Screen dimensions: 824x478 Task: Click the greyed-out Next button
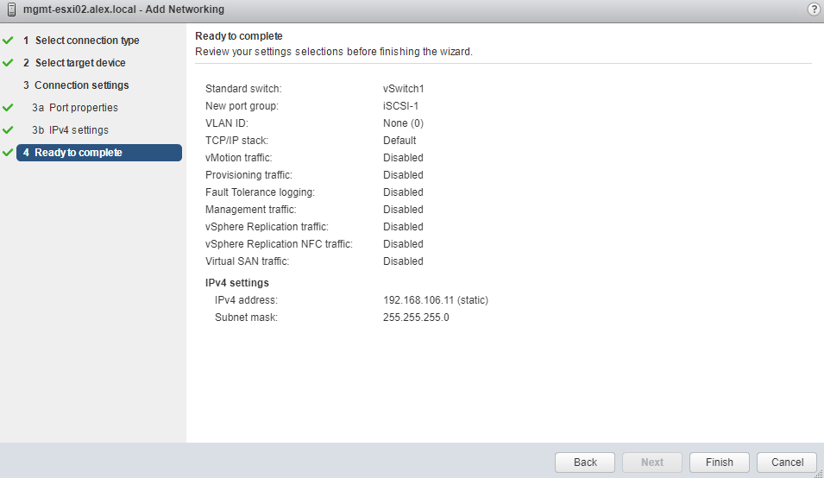[652, 462]
